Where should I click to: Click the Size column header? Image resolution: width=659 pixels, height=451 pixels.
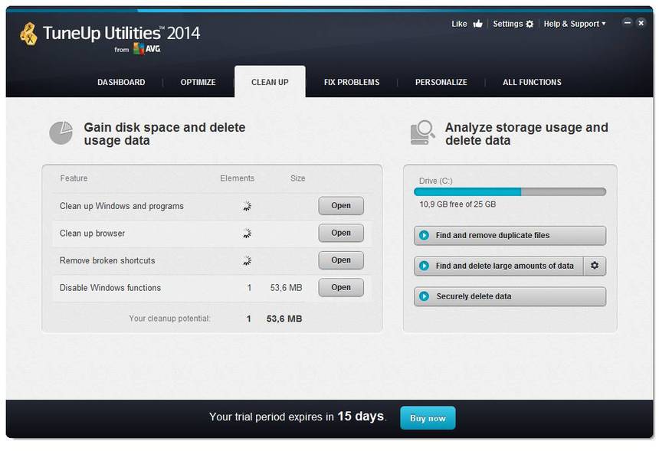tap(297, 178)
